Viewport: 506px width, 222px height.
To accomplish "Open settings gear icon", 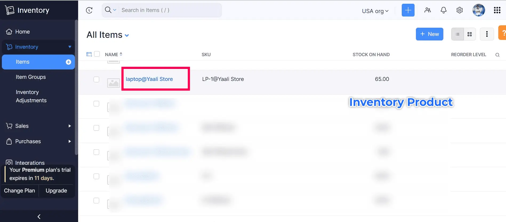I will 459,10.
